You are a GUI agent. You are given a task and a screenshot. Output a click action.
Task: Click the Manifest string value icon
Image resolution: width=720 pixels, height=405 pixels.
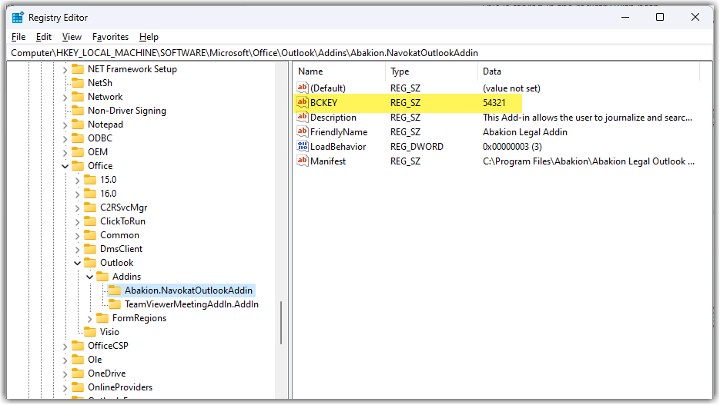(x=303, y=161)
